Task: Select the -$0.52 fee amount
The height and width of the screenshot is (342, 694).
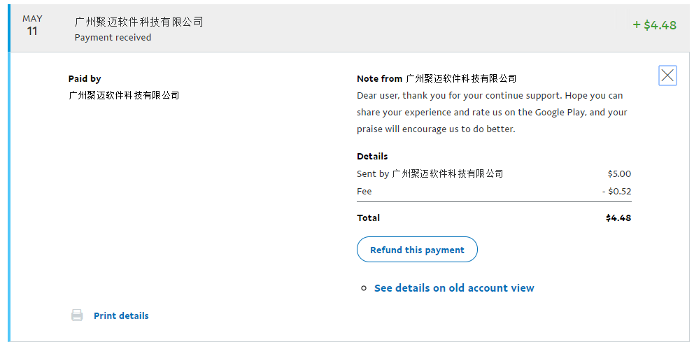Action: point(616,191)
